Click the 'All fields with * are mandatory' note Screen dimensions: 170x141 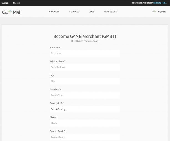click(85, 41)
